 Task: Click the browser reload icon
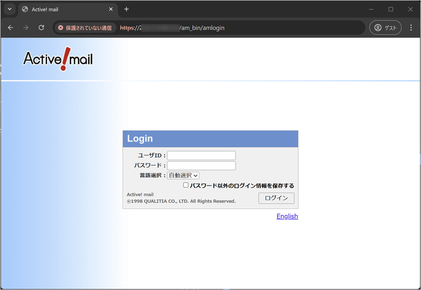pos(41,28)
